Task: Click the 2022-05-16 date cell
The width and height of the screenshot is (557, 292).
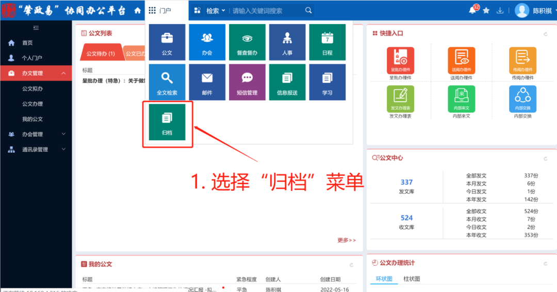Action: point(335,289)
